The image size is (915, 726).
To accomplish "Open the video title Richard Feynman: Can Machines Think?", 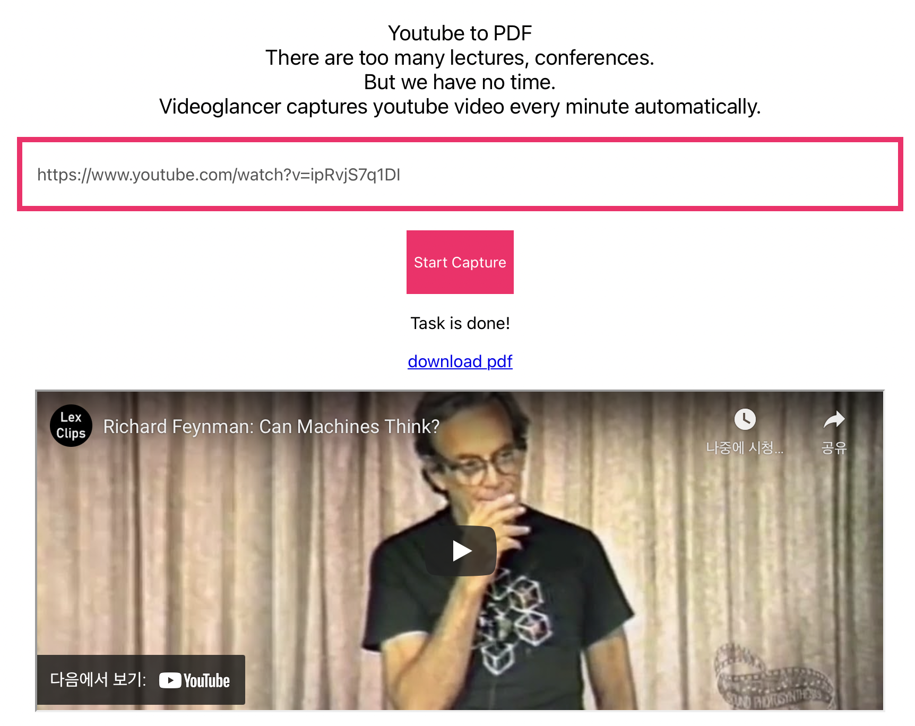I will 271,426.
